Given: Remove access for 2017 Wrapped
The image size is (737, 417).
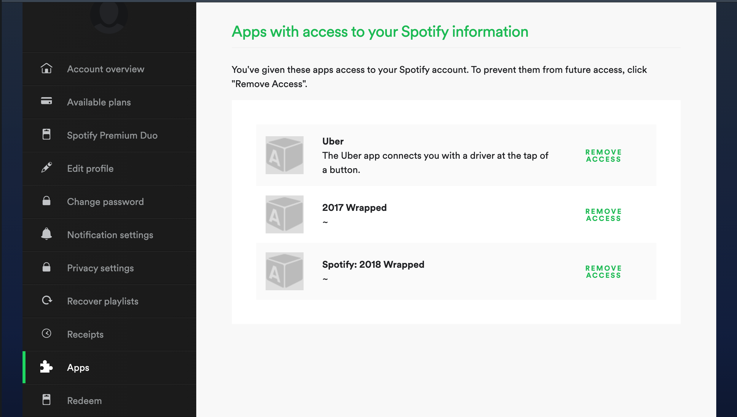Looking at the screenshot, I should point(603,214).
